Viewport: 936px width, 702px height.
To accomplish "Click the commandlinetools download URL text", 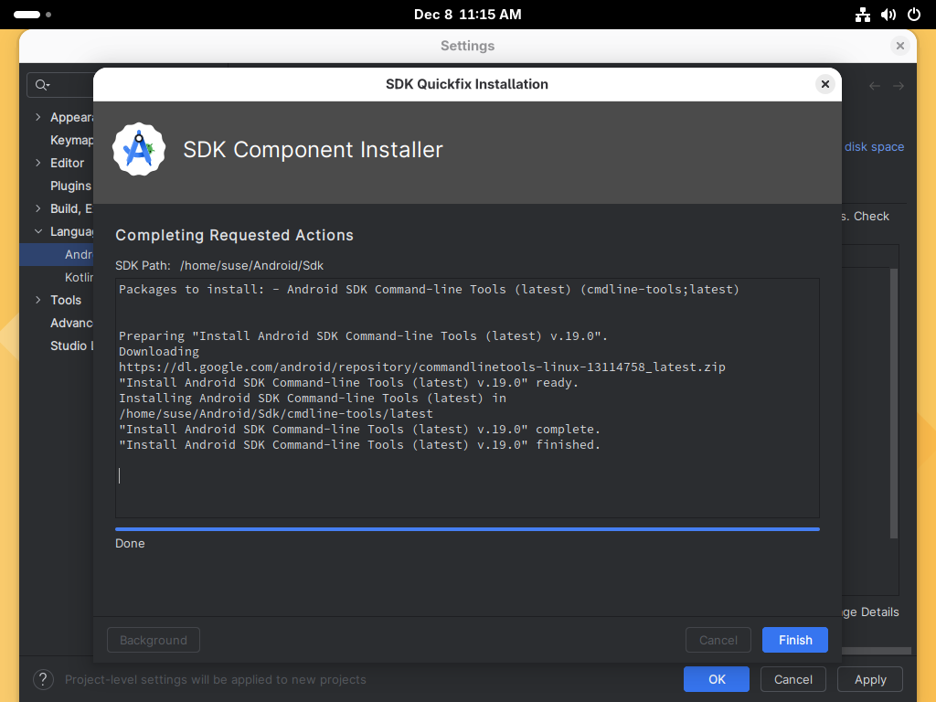I will (422, 367).
